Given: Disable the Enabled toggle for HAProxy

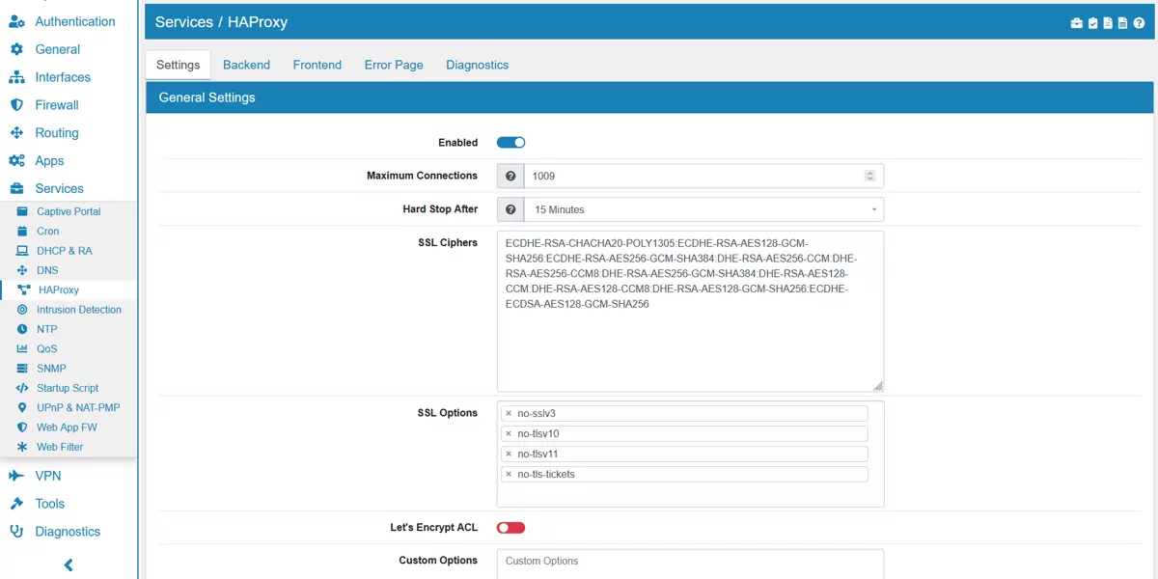Looking at the screenshot, I should 510,142.
